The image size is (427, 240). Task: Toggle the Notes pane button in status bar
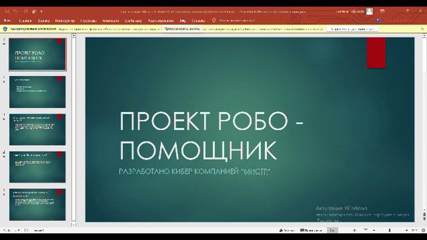[286, 231]
